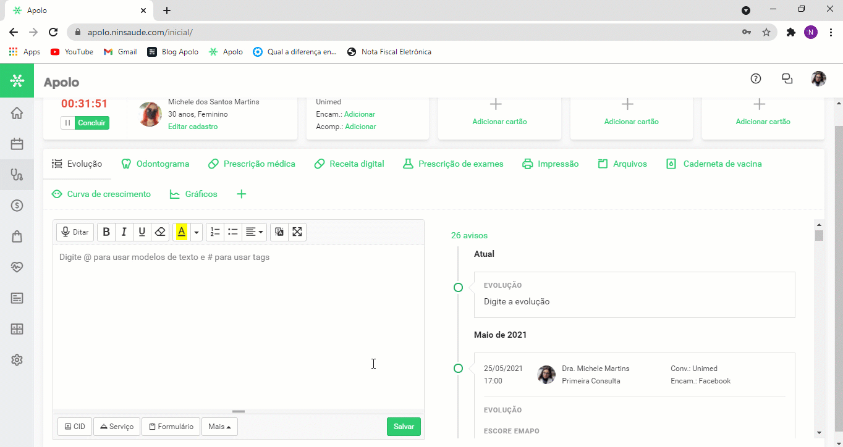Switch to Evolução tab
Viewport: 843px width, 447px height.
77,164
